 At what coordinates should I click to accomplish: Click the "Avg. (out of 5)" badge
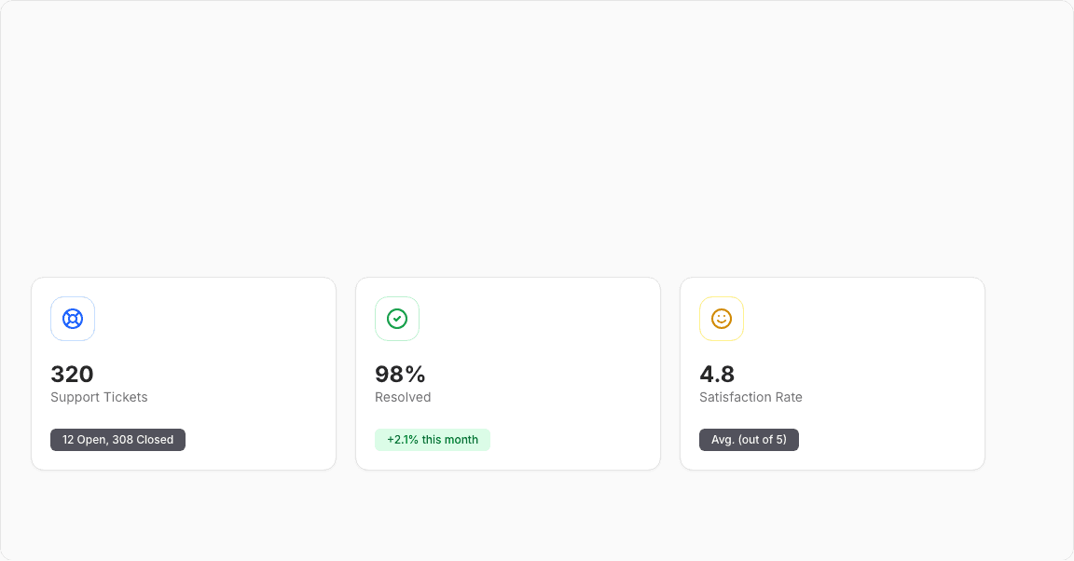(749, 440)
